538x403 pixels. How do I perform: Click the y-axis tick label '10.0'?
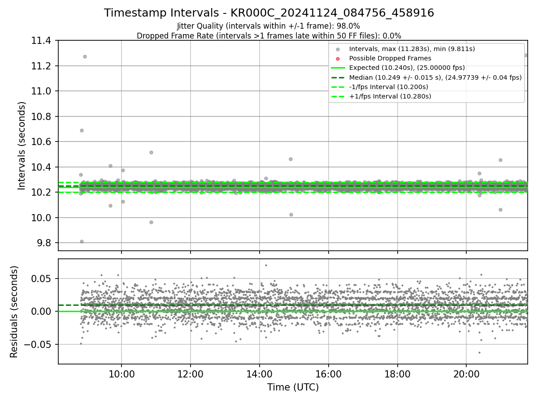coord(42,218)
